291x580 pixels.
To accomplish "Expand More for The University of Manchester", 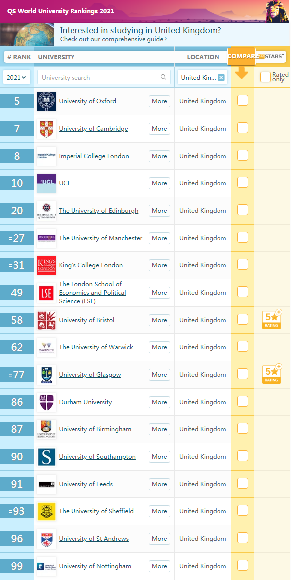I will pos(160,238).
